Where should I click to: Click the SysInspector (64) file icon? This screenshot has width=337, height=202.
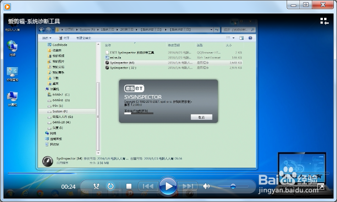107,63
